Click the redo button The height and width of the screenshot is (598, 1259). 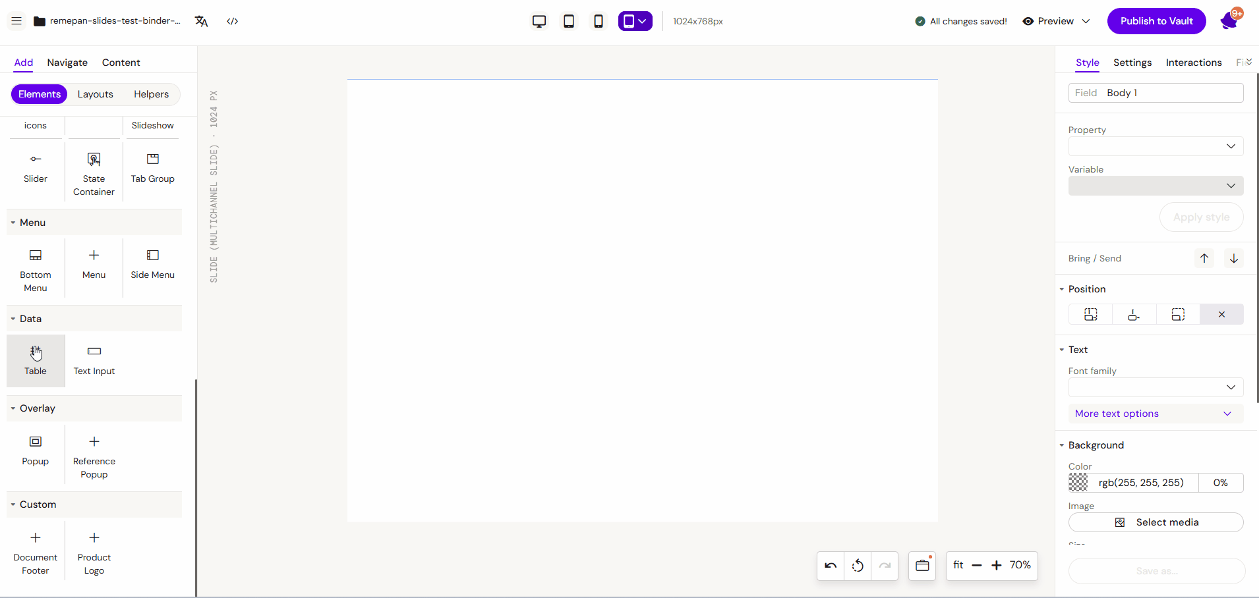[885, 566]
